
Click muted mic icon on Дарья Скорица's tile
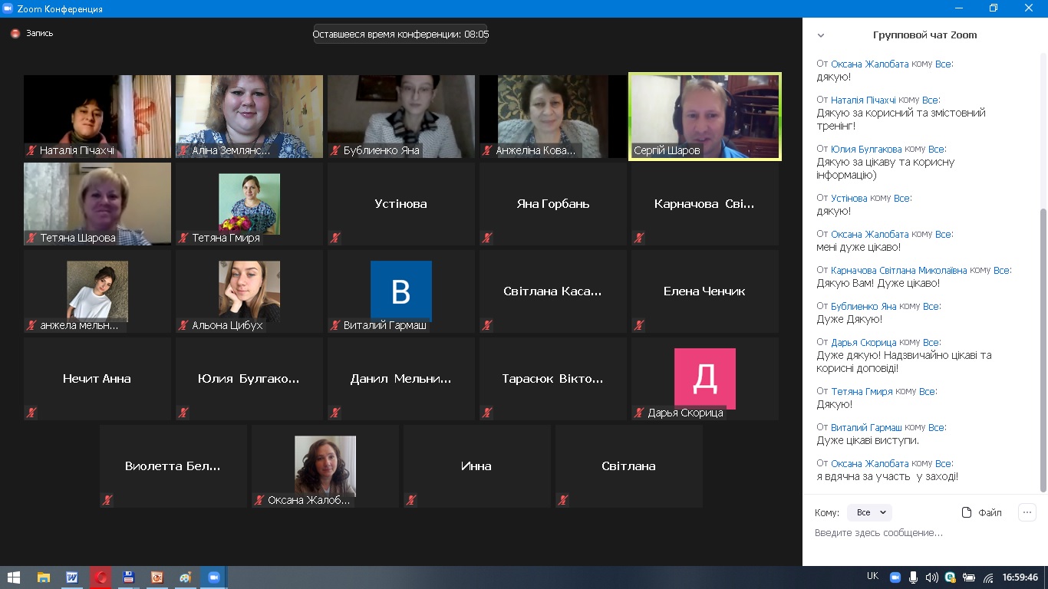pyautogui.click(x=639, y=413)
